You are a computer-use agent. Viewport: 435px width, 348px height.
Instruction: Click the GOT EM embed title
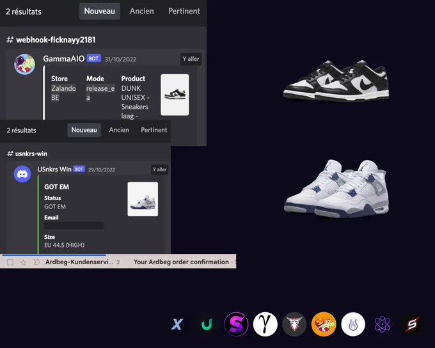click(56, 187)
